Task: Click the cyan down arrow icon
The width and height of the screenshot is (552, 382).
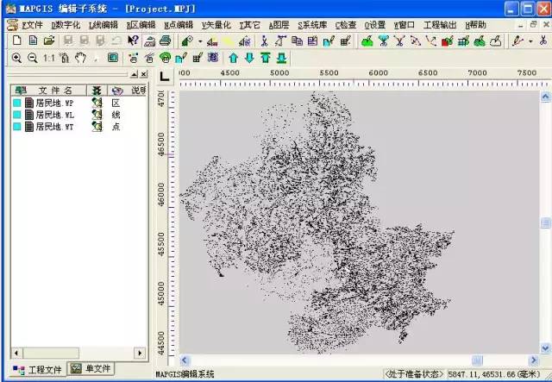Action: [x=249, y=58]
